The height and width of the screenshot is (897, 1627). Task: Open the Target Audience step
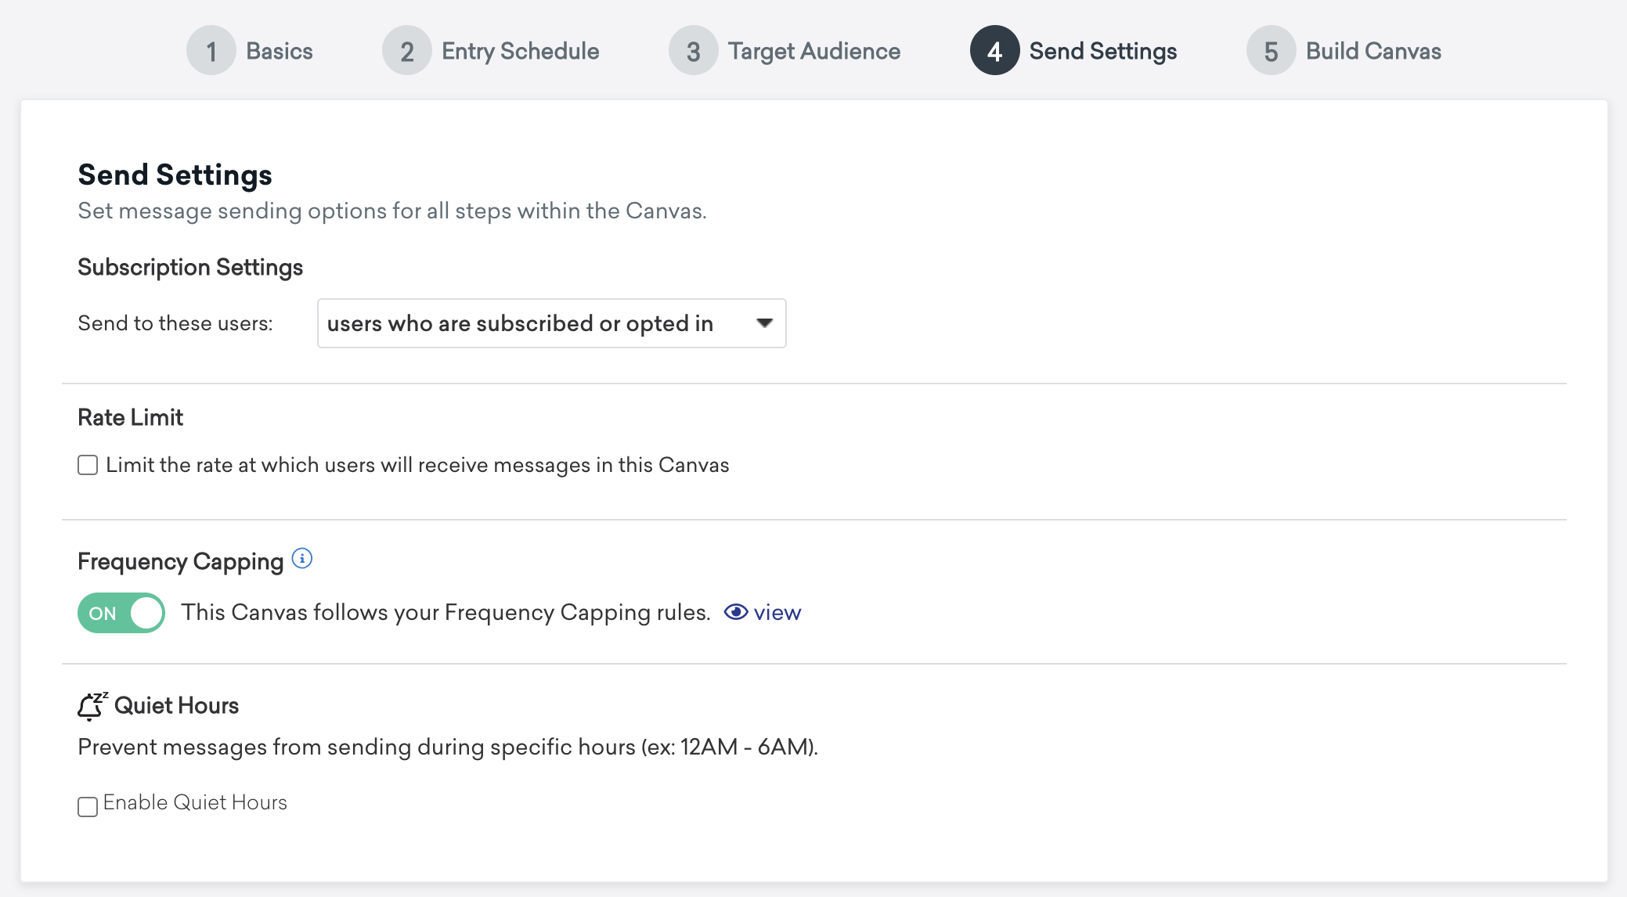[814, 51]
